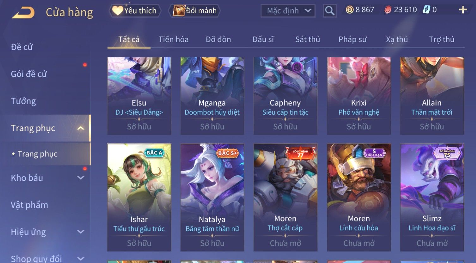476x263 pixels.
Task: Select the Tiến hóa tab
Action: tap(174, 39)
